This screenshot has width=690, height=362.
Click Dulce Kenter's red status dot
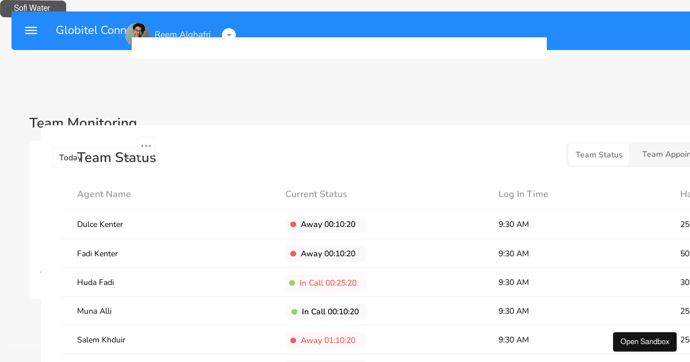tap(293, 225)
